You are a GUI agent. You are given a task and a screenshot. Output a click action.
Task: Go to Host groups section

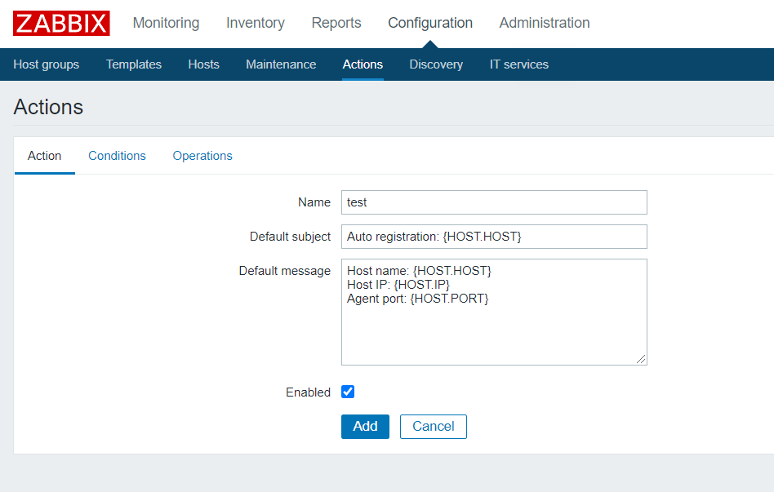47,64
